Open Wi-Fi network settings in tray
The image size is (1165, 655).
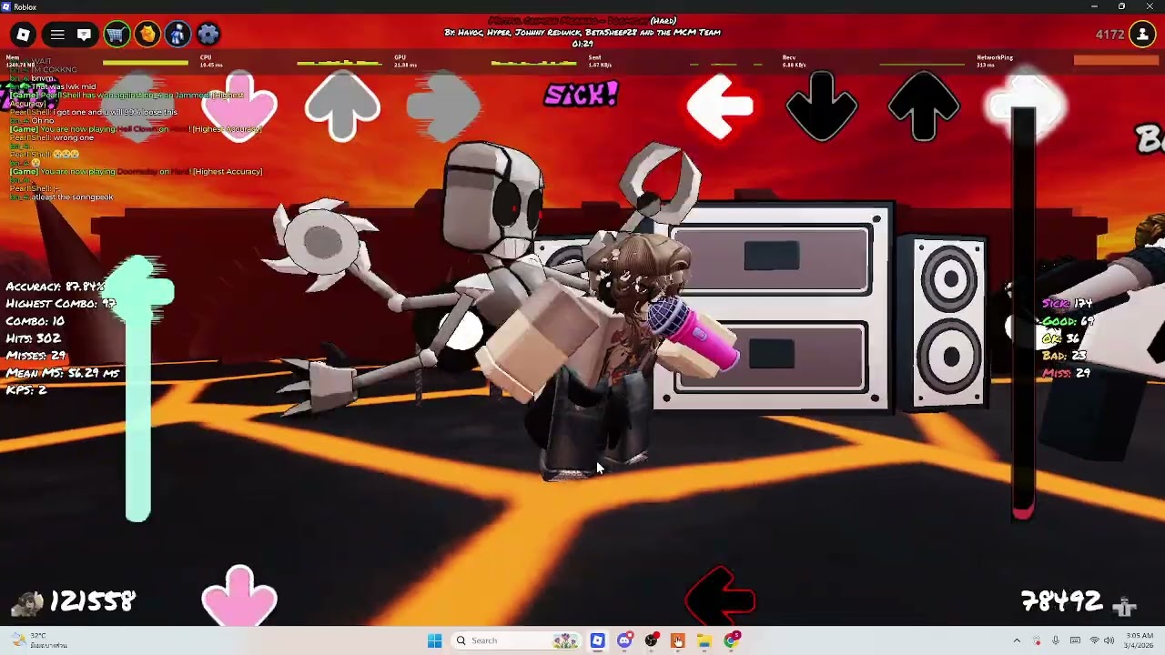(1094, 640)
